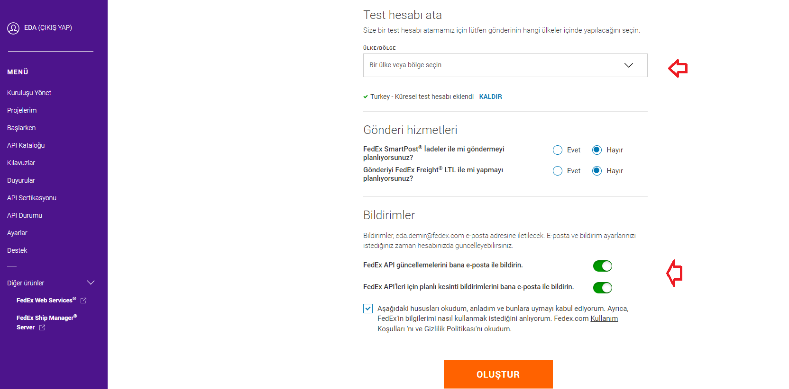
Task: Click the user profile icon
Action: (x=13, y=28)
